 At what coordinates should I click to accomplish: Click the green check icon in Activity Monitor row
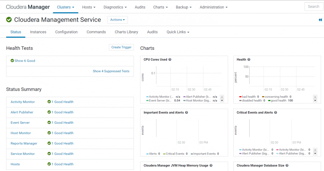49,102
